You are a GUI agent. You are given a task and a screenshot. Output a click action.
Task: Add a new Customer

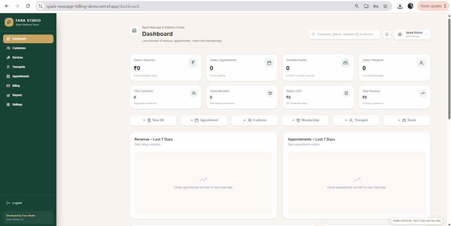pos(255,120)
